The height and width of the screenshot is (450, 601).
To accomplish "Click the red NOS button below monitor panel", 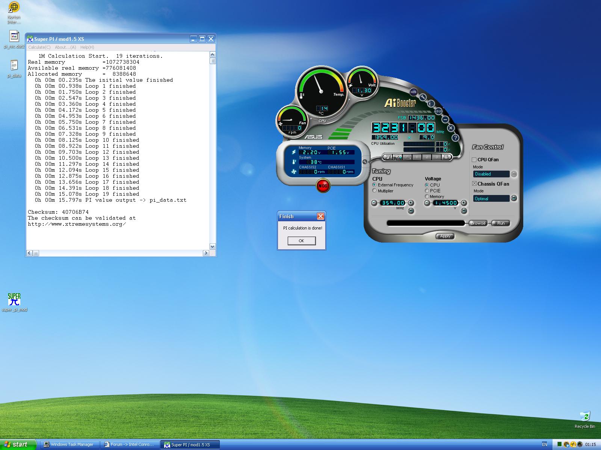I will coord(323,186).
